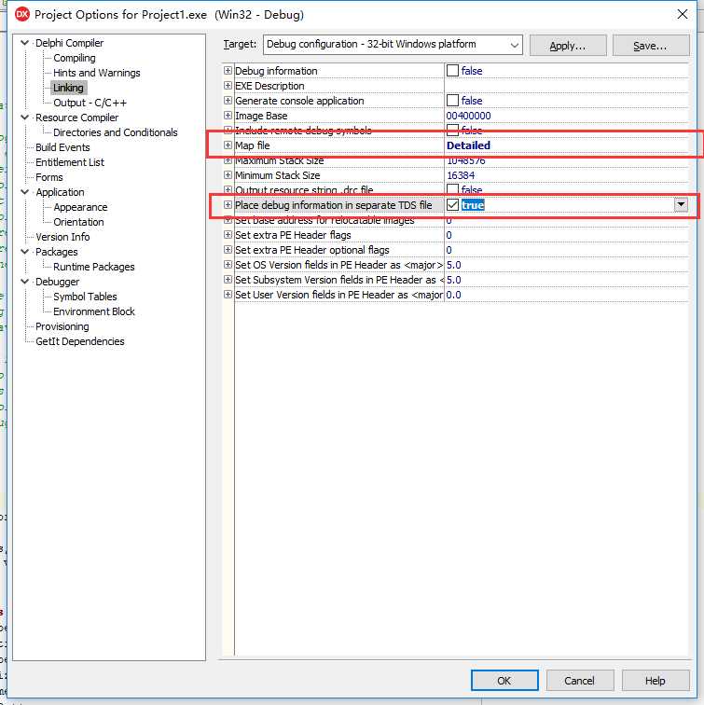
Task: Select Forms tree item
Action: (49, 177)
